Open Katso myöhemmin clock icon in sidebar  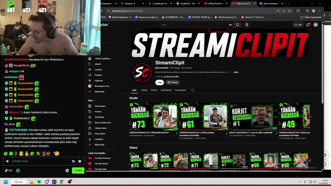click(x=90, y=123)
